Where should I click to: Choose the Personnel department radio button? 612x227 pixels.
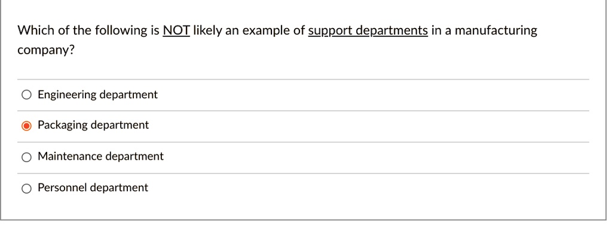26,189
